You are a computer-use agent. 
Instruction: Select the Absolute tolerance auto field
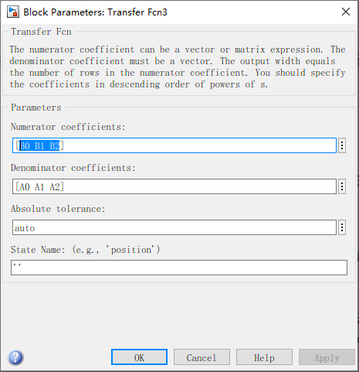point(174,227)
